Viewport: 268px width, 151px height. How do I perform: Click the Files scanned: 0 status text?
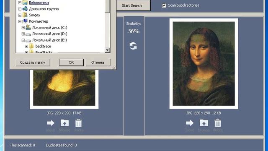(x=22, y=145)
